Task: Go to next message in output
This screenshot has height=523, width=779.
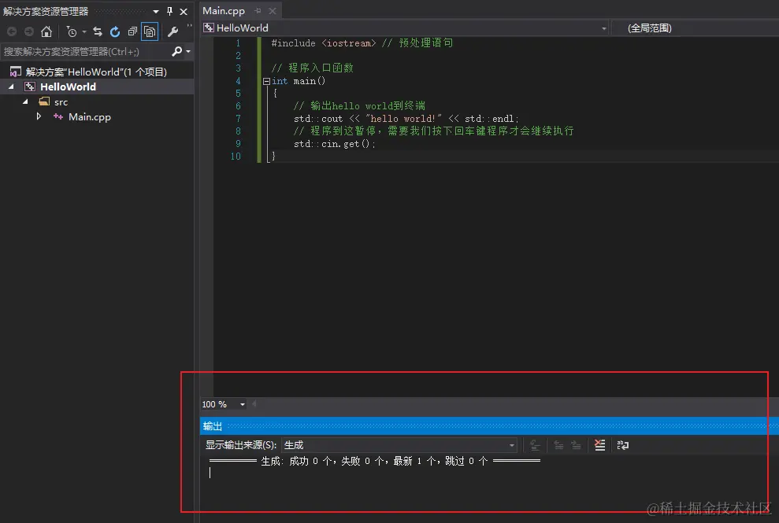Action: coord(576,445)
